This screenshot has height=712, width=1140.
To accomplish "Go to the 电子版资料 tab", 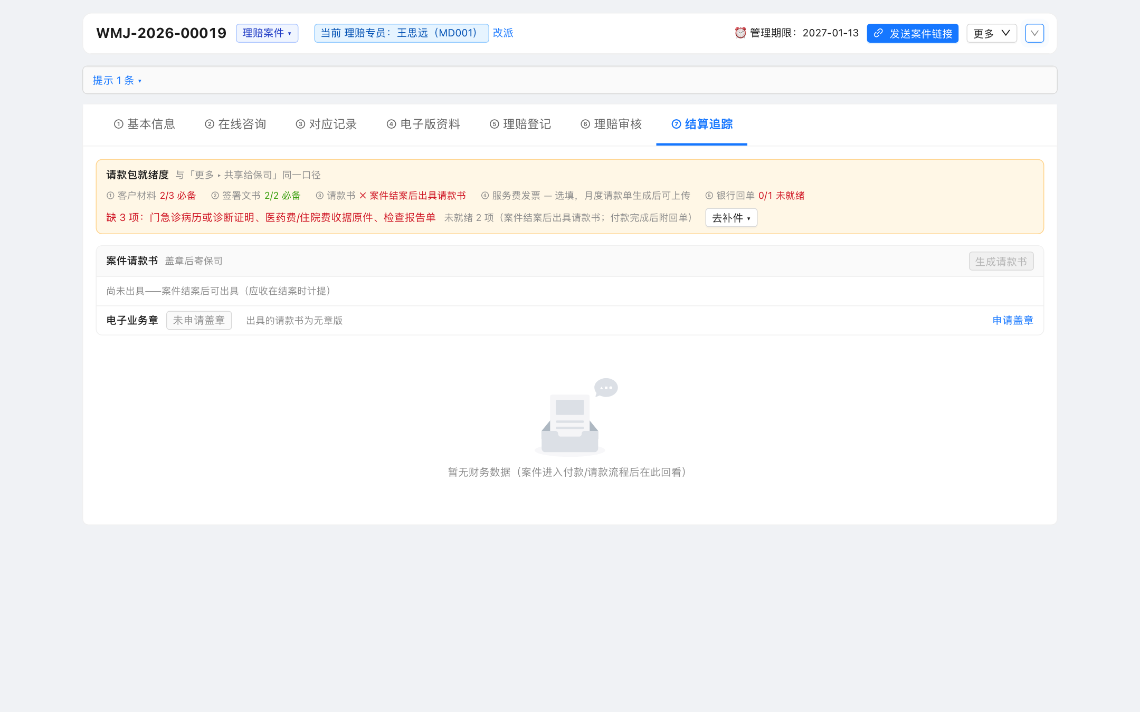I will (423, 124).
